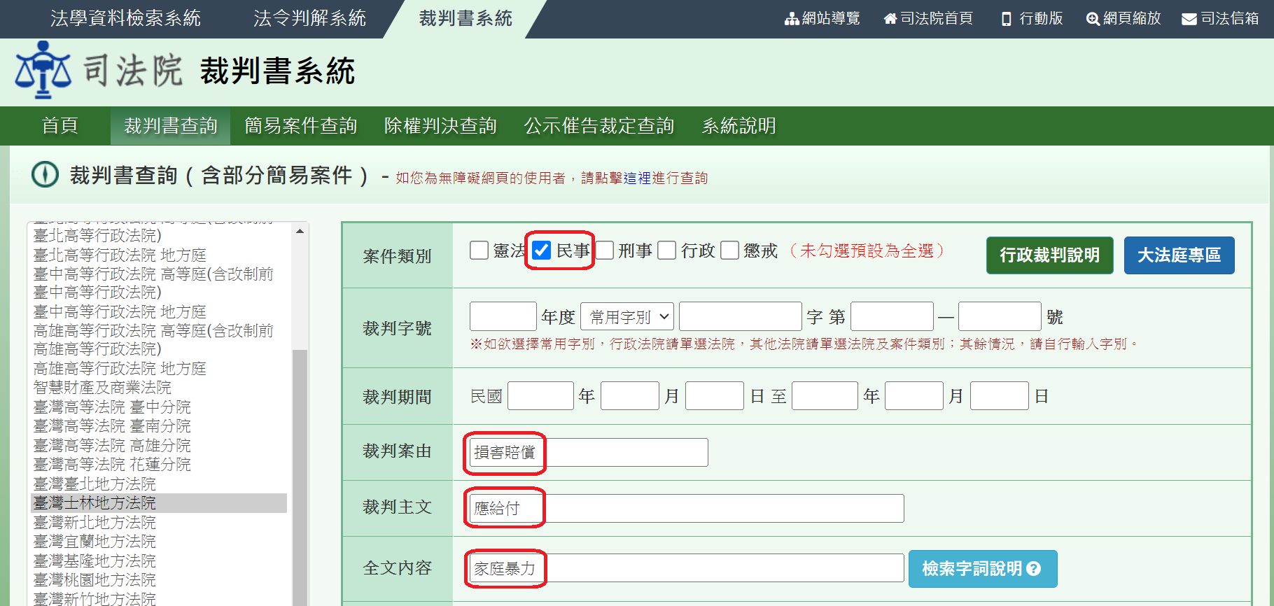This screenshot has height=606, width=1274.
Task: Go to 首頁 in the green menu
Action: 60,126
